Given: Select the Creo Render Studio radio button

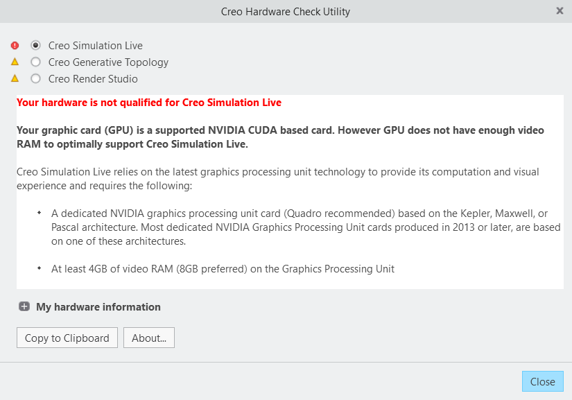Looking at the screenshot, I should pos(35,79).
